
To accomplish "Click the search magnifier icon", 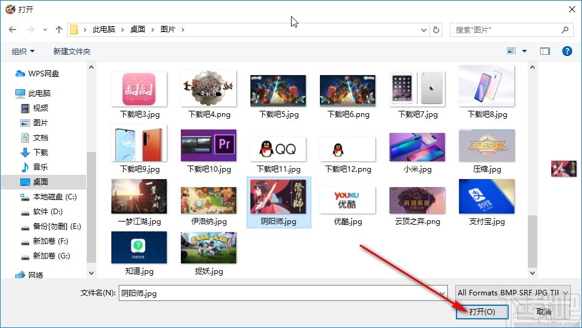I will [565, 30].
